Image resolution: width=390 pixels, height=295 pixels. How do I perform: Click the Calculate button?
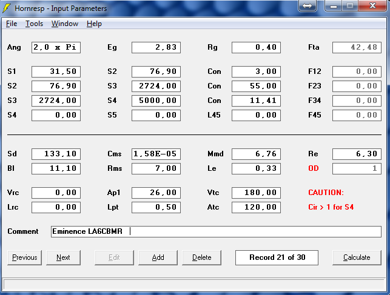pyautogui.click(x=357, y=257)
